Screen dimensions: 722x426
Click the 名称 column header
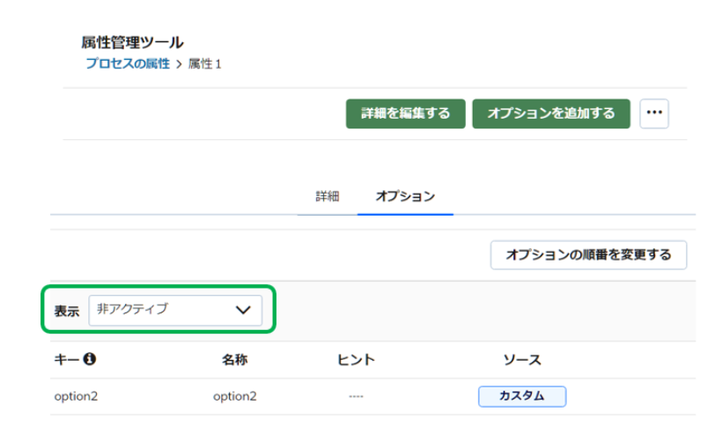[235, 360]
